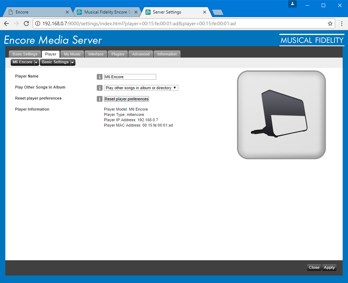Click the Player IP Address text

(x=131, y=120)
